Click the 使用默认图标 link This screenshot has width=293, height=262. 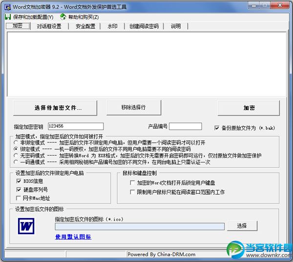[73, 237]
